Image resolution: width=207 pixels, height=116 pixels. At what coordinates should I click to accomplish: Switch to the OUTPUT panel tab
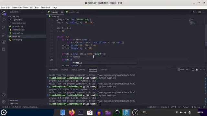(65, 70)
